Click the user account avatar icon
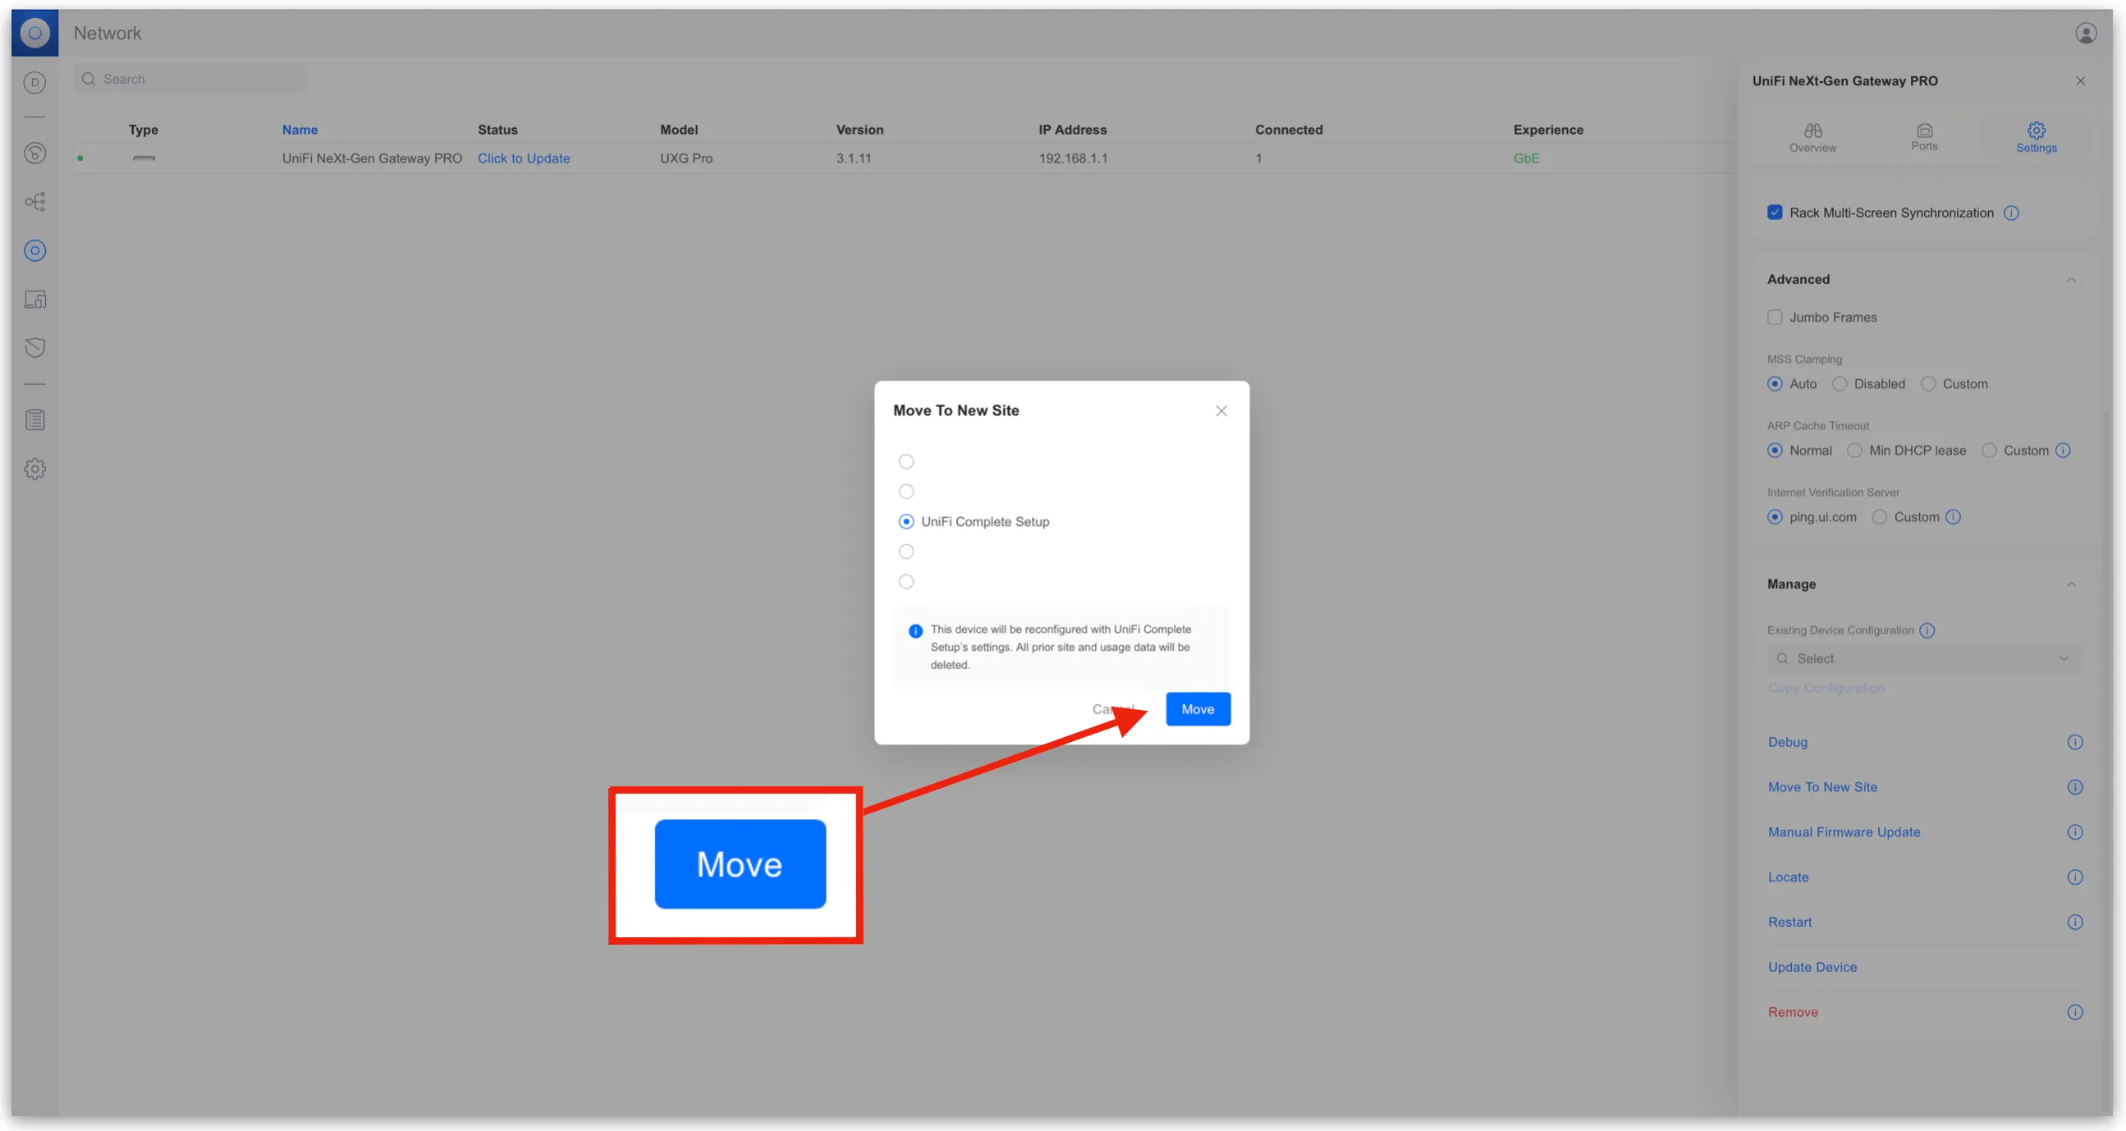 (2085, 33)
